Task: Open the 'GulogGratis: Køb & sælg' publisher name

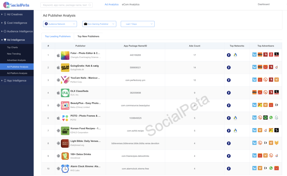Action: tap(85, 66)
